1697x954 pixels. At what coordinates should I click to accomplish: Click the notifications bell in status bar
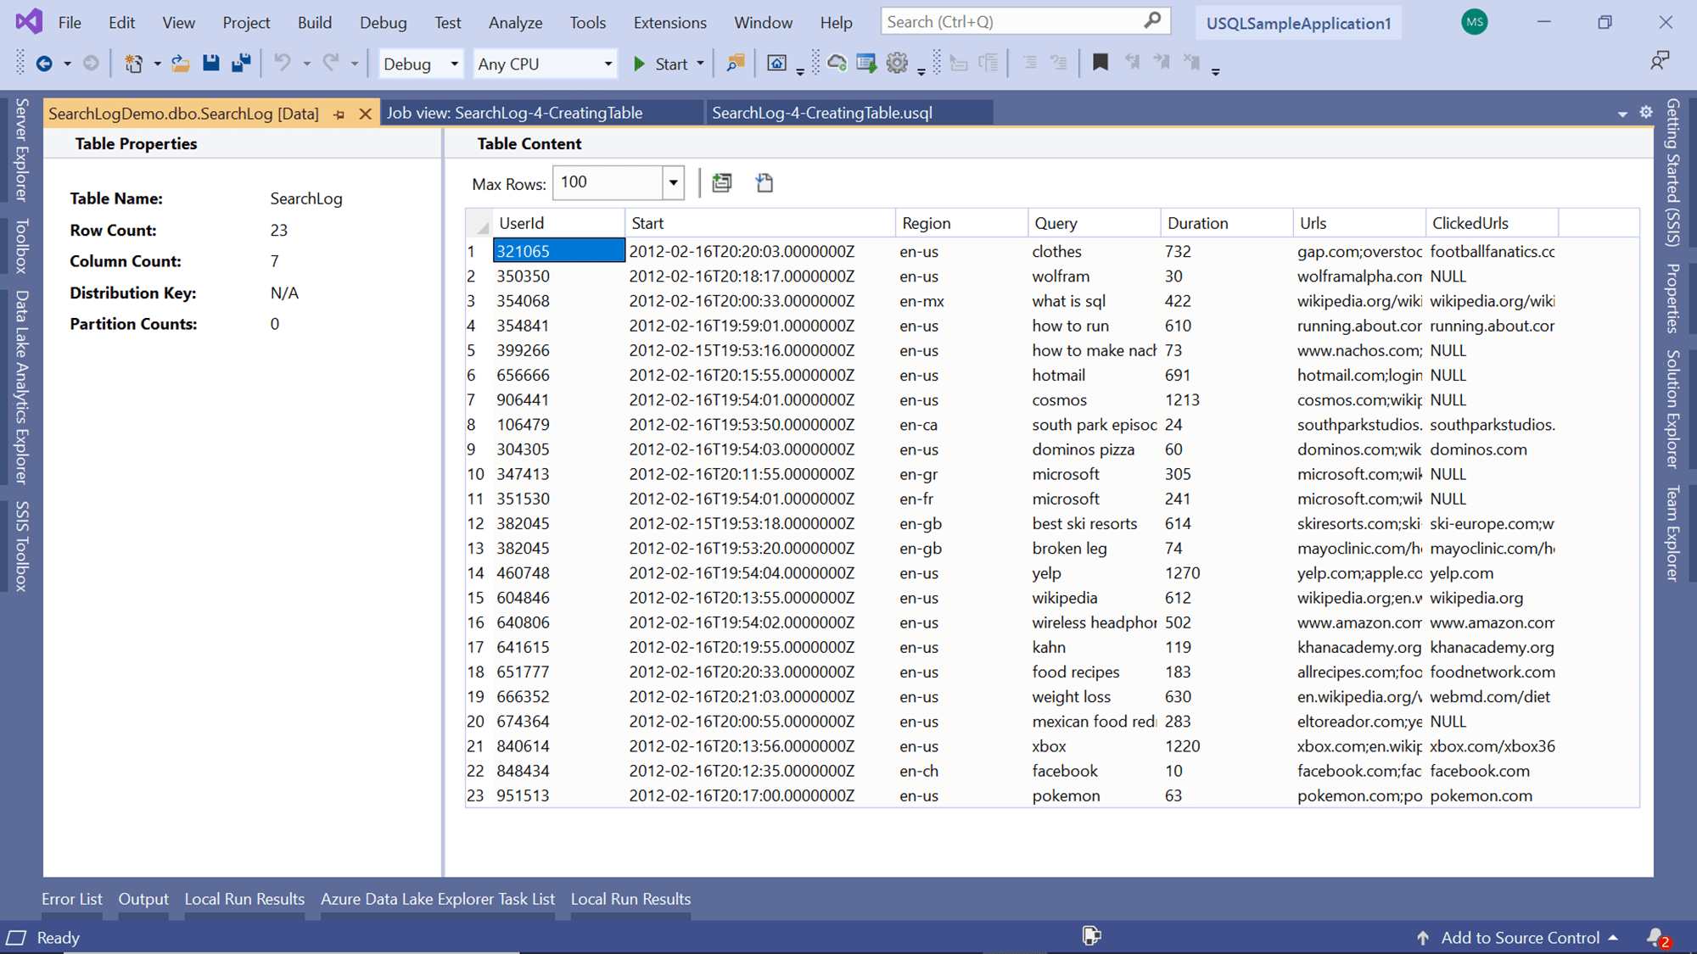(x=1655, y=937)
